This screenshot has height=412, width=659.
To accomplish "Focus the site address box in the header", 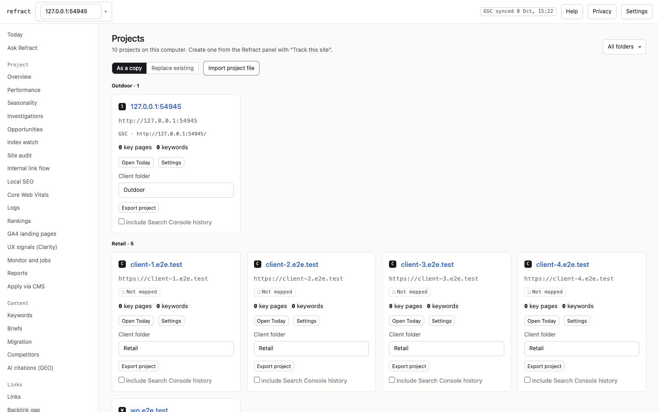I will tap(71, 11).
